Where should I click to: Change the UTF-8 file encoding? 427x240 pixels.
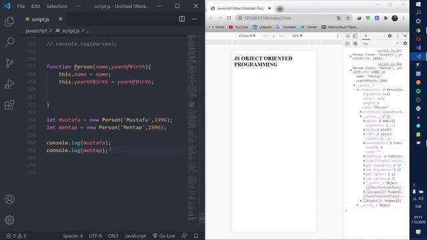coord(95,235)
